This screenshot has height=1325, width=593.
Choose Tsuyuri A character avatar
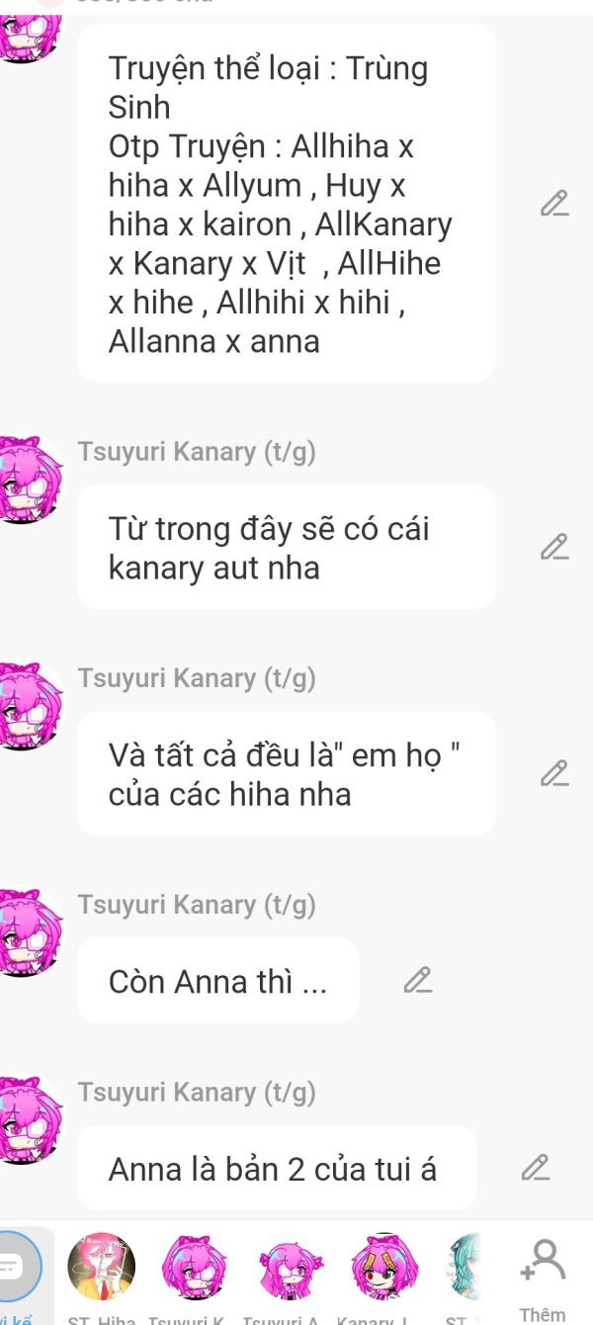tap(290, 1266)
